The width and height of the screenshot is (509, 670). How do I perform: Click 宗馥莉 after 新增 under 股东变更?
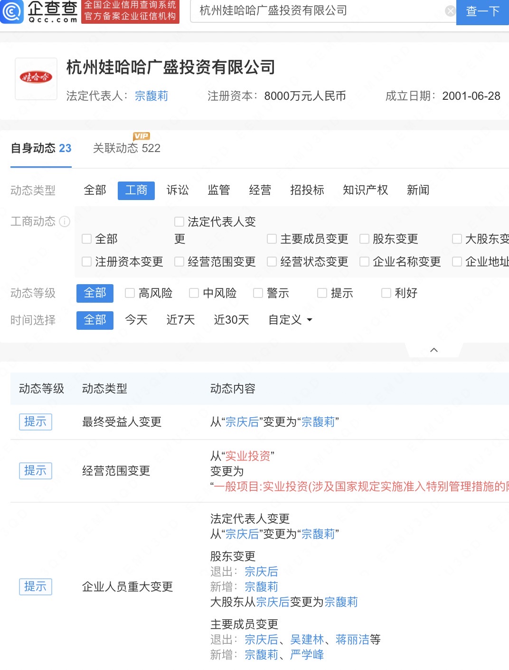pyautogui.click(x=261, y=587)
